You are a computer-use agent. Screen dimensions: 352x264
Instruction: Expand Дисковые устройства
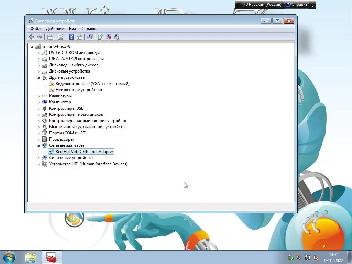click(38, 71)
